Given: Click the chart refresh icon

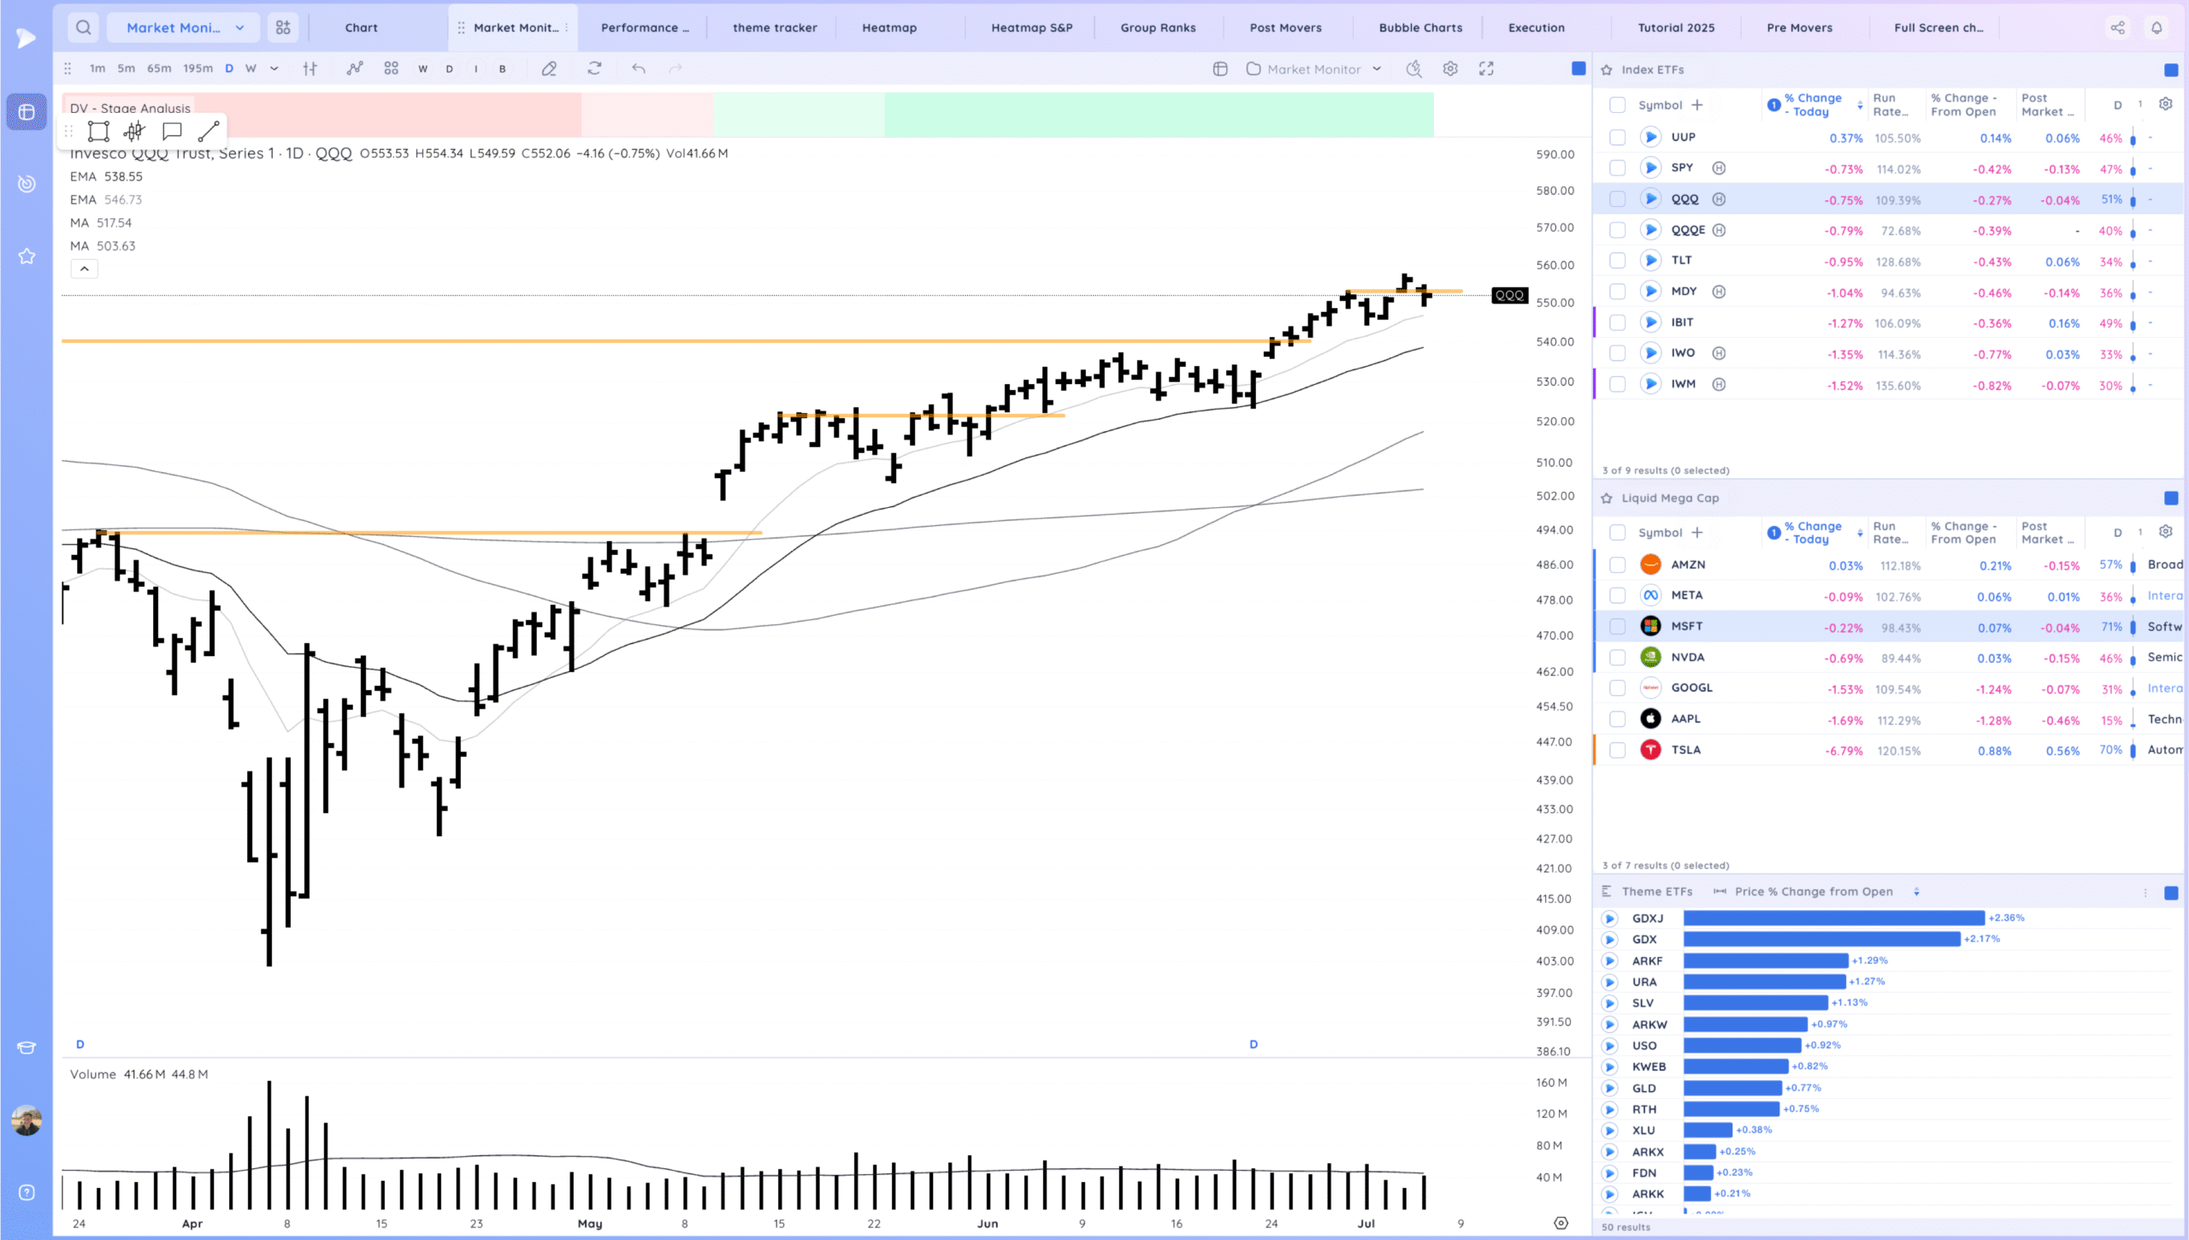Looking at the screenshot, I should 594,68.
